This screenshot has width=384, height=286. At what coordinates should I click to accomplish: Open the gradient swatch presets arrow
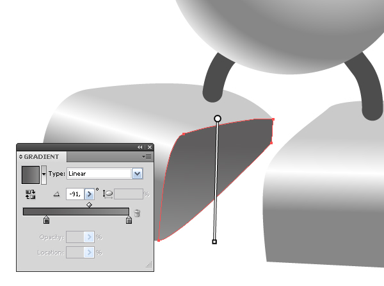click(x=44, y=175)
